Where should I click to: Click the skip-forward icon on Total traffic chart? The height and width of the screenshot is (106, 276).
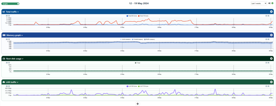[x=268, y=16]
